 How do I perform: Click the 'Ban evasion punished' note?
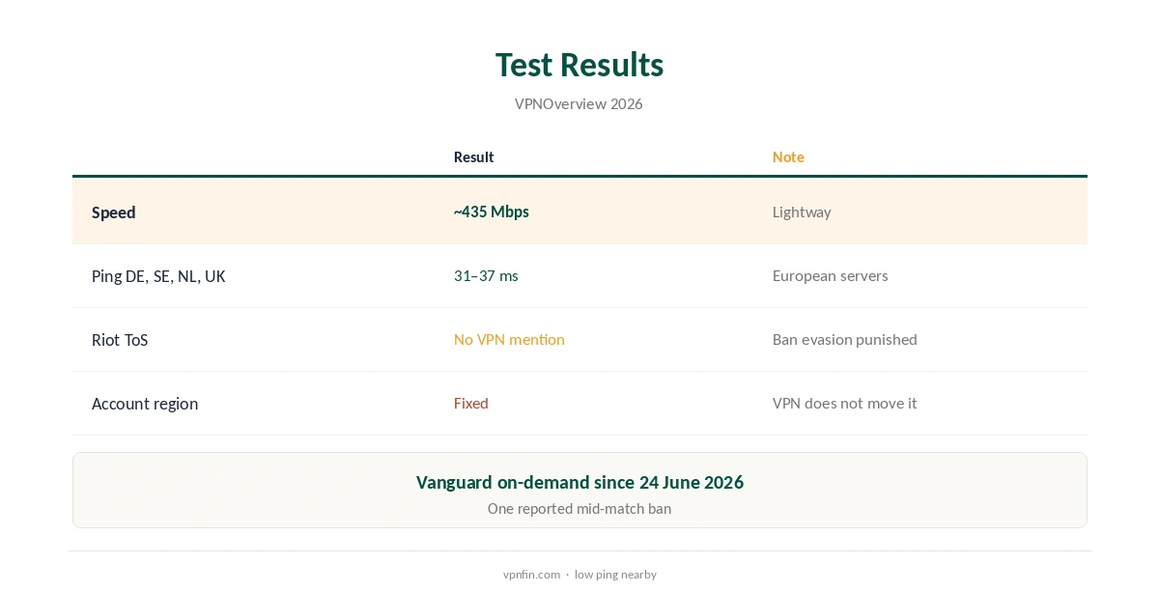click(x=844, y=339)
